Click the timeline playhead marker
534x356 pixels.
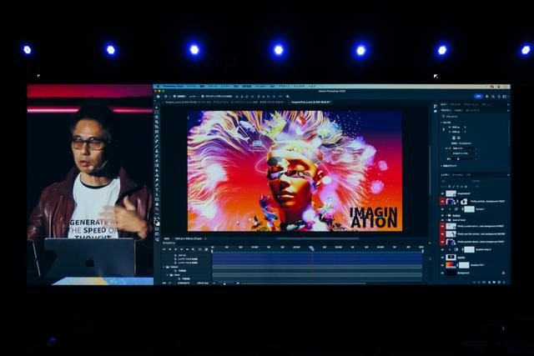[311, 248]
